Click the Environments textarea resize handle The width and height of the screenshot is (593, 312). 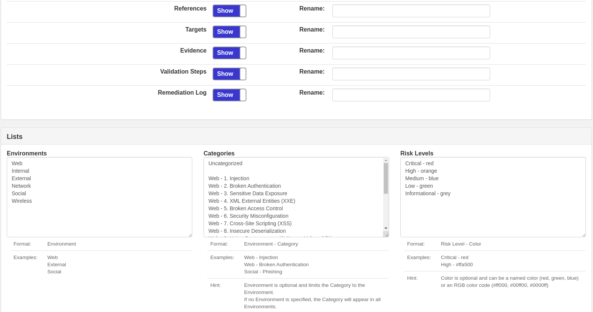pos(190,235)
